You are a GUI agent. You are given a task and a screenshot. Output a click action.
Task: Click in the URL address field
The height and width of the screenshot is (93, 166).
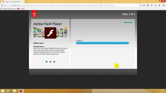53,5
